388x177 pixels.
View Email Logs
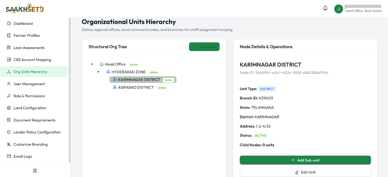(34, 156)
